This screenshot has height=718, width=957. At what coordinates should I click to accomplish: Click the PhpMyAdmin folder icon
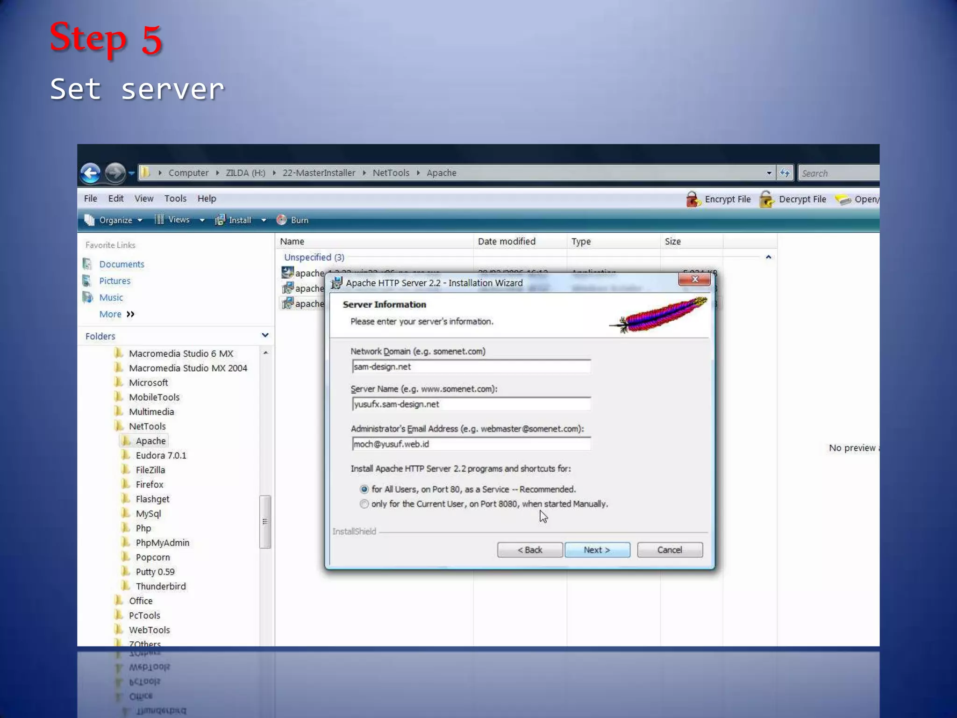tap(126, 542)
